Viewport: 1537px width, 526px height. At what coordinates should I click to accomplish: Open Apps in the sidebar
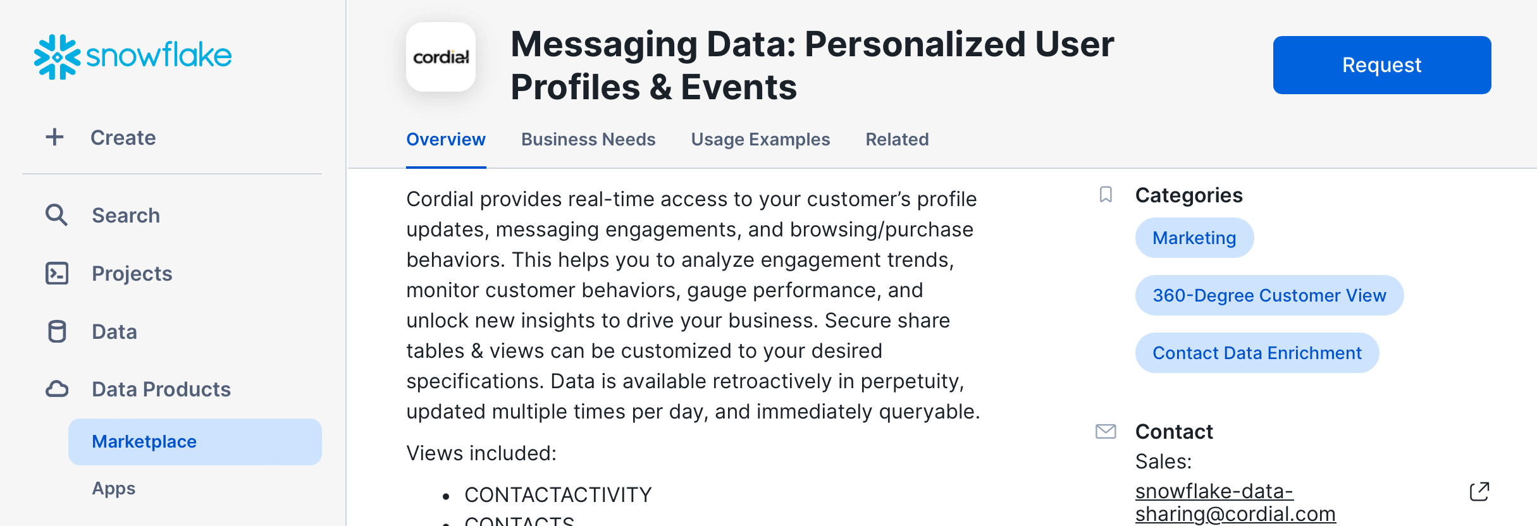point(114,488)
